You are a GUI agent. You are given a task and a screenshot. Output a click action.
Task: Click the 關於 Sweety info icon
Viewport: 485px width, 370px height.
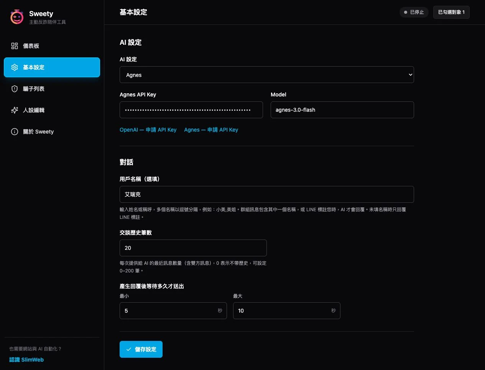click(x=15, y=132)
